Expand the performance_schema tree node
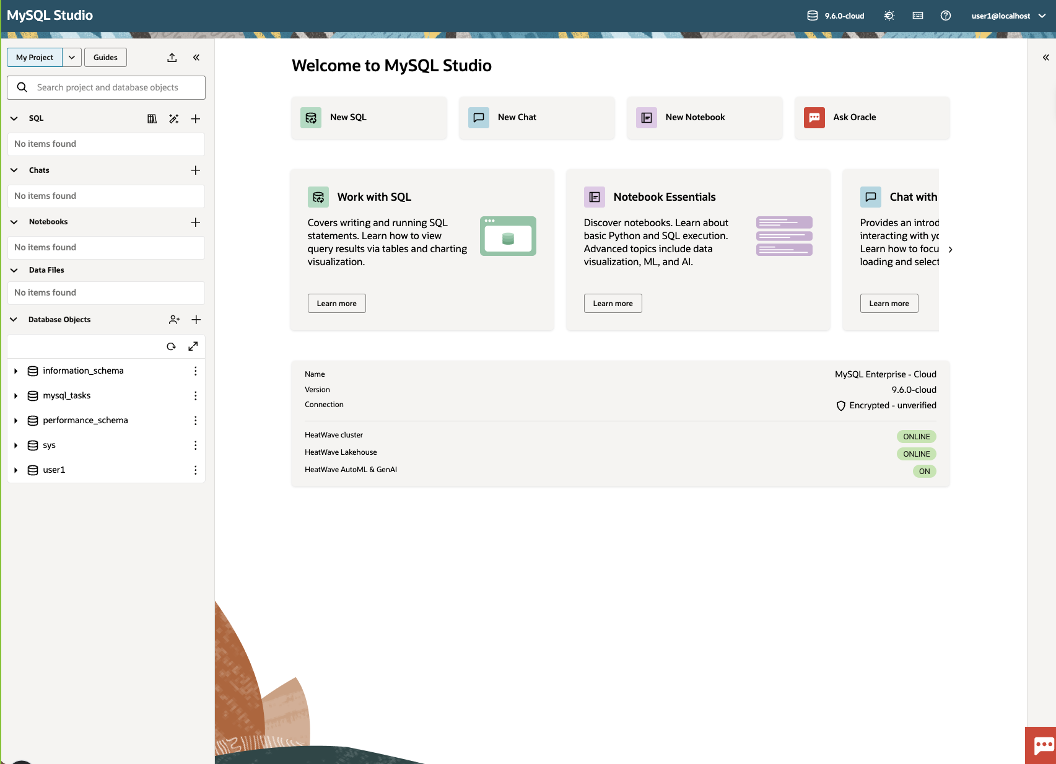Image resolution: width=1056 pixels, height=764 pixels. [16, 421]
